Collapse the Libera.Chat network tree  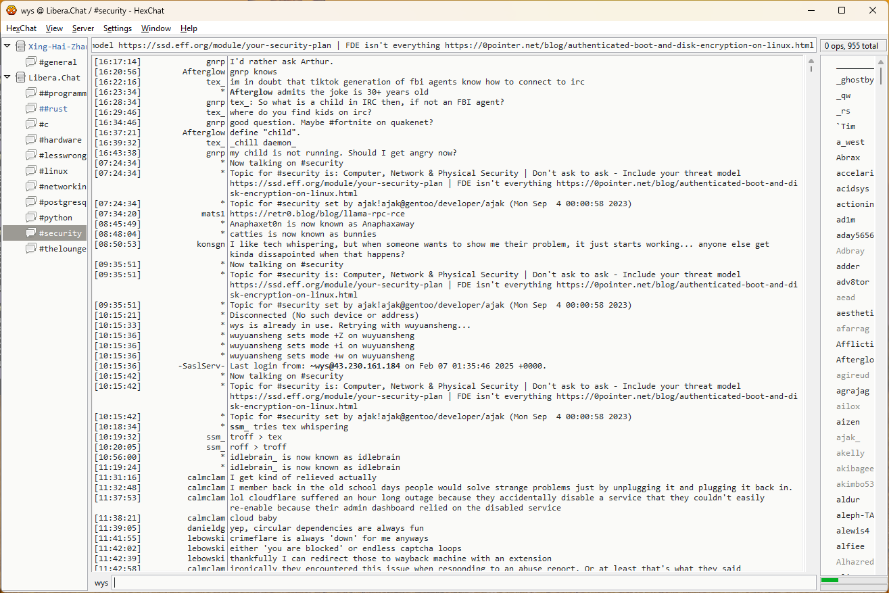(7, 78)
